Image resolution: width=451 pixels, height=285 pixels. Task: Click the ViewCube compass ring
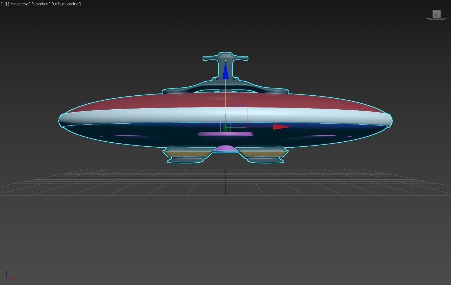point(436,19)
